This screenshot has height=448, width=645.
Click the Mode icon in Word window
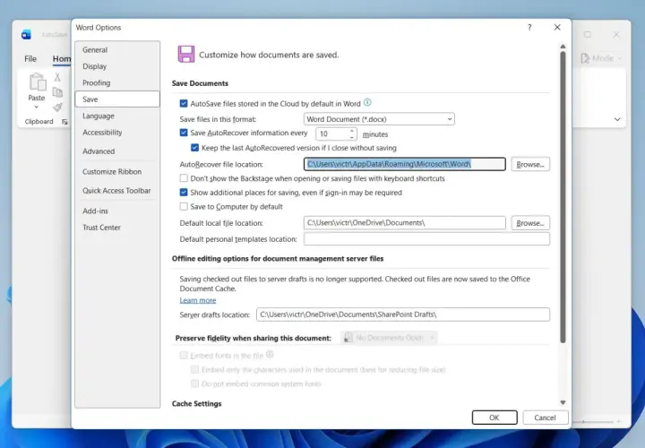point(584,58)
